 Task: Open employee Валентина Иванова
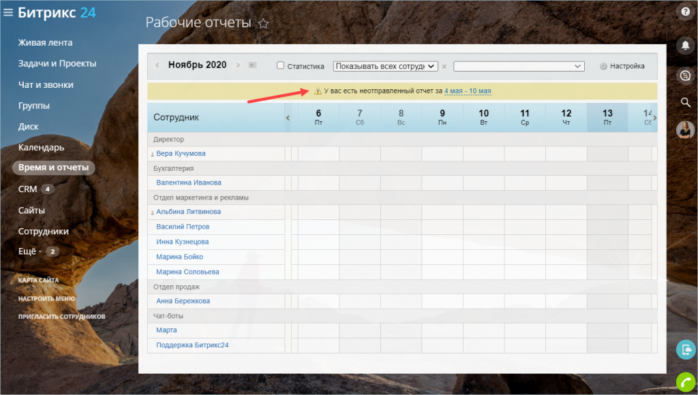point(189,183)
